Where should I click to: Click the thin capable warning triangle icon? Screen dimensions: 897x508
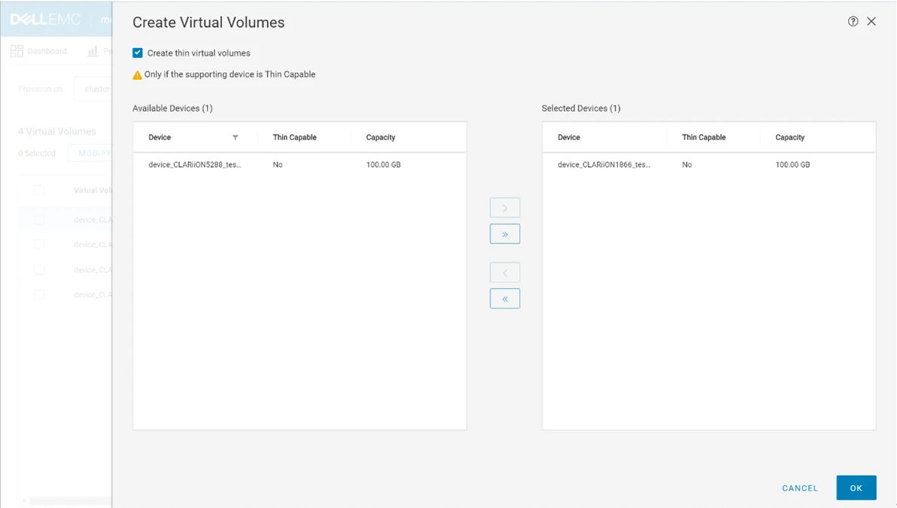tap(137, 75)
